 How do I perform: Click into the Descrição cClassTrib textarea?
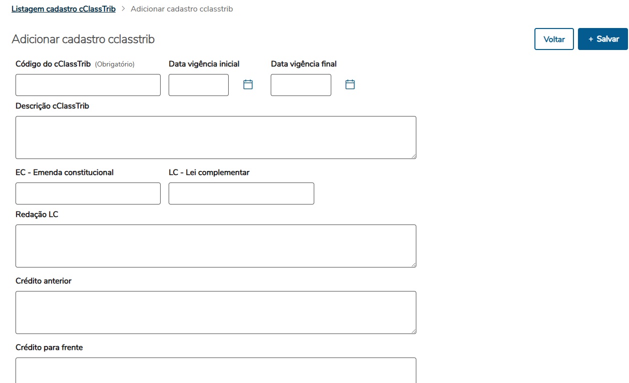click(x=216, y=137)
